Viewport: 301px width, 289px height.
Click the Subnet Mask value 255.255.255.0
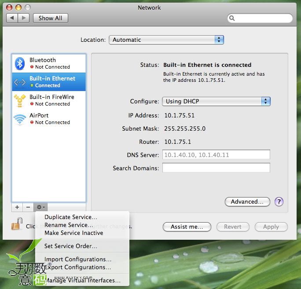coord(185,128)
